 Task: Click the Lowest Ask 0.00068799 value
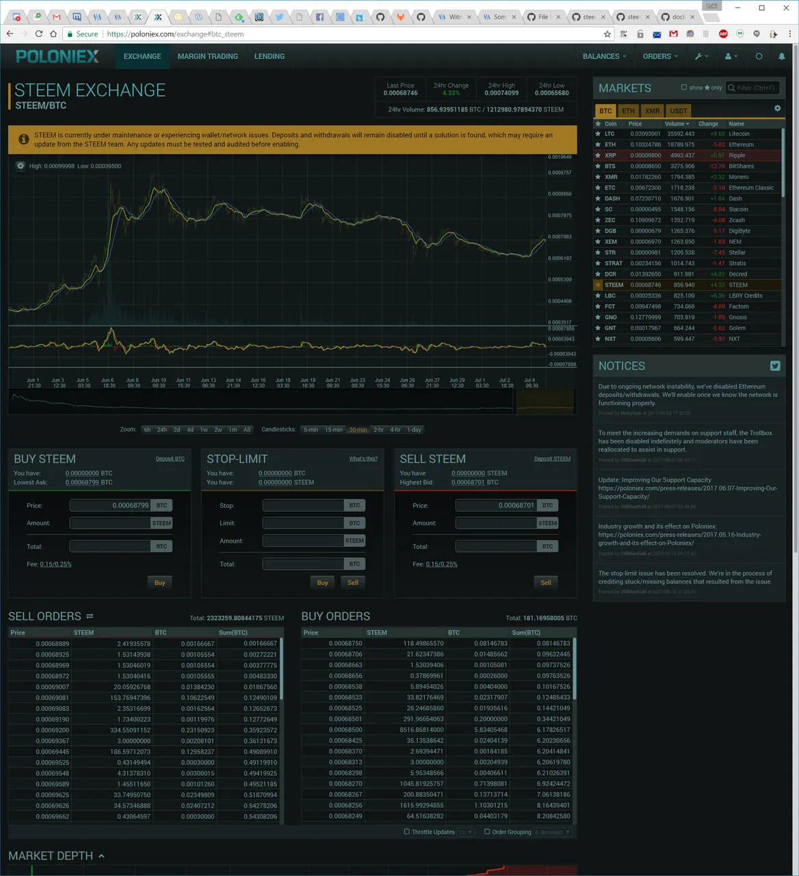click(x=82, y=482)
